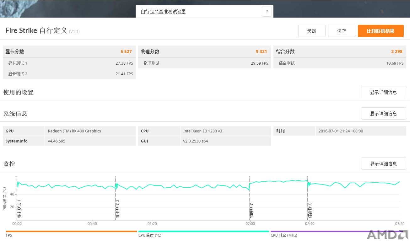The image size is (410, 241).
Task: Click the 显卡分数 score label
Action: coord(15,51)
